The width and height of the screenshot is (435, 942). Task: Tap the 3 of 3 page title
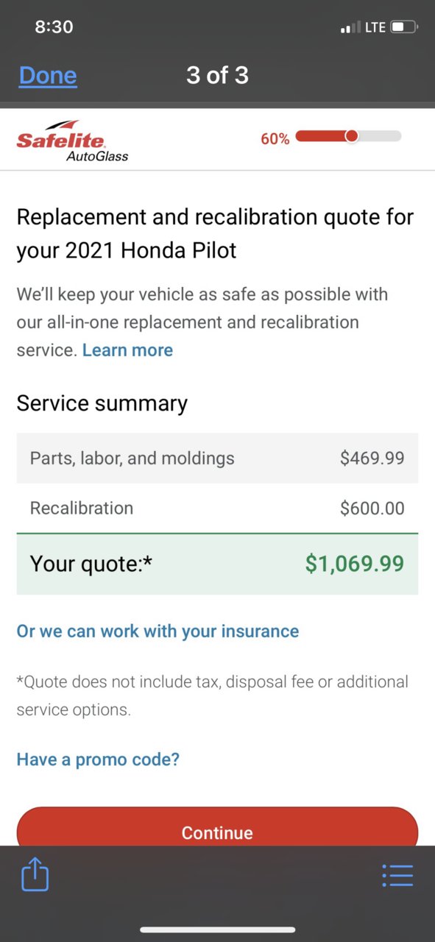(217, 75)
